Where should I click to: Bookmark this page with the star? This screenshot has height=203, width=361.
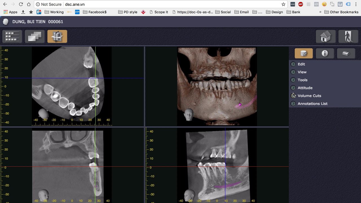(283, 4)
